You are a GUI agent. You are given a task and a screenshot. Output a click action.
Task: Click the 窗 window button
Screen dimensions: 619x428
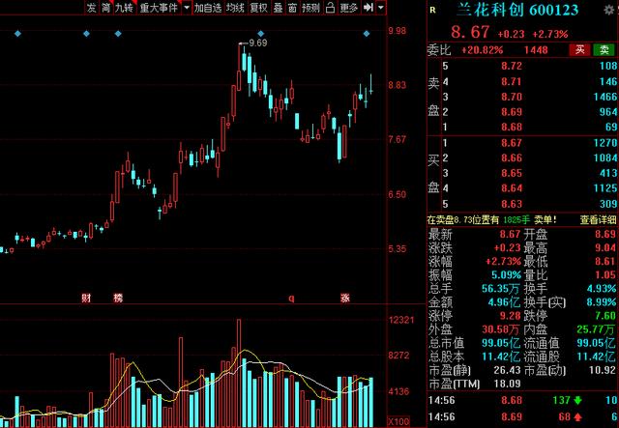coord(292,8)
